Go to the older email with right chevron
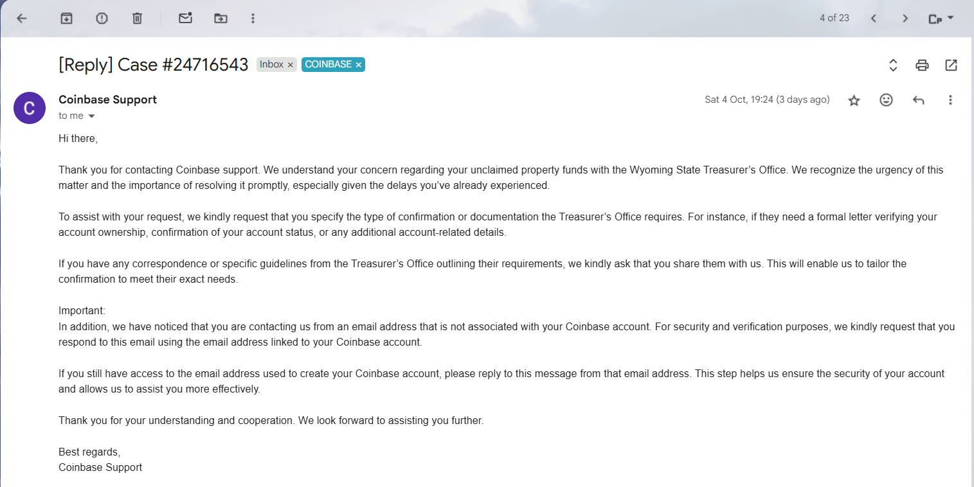 pyautogui.click(x=905, y=19)
